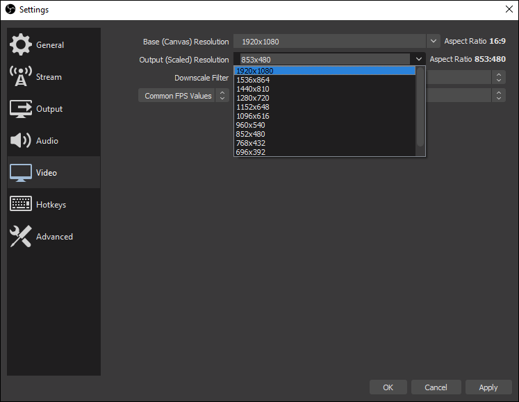This screenshot has width=519, height=402.
Task: Pick 1440x810 output resolution
Action: coord(324,89)
